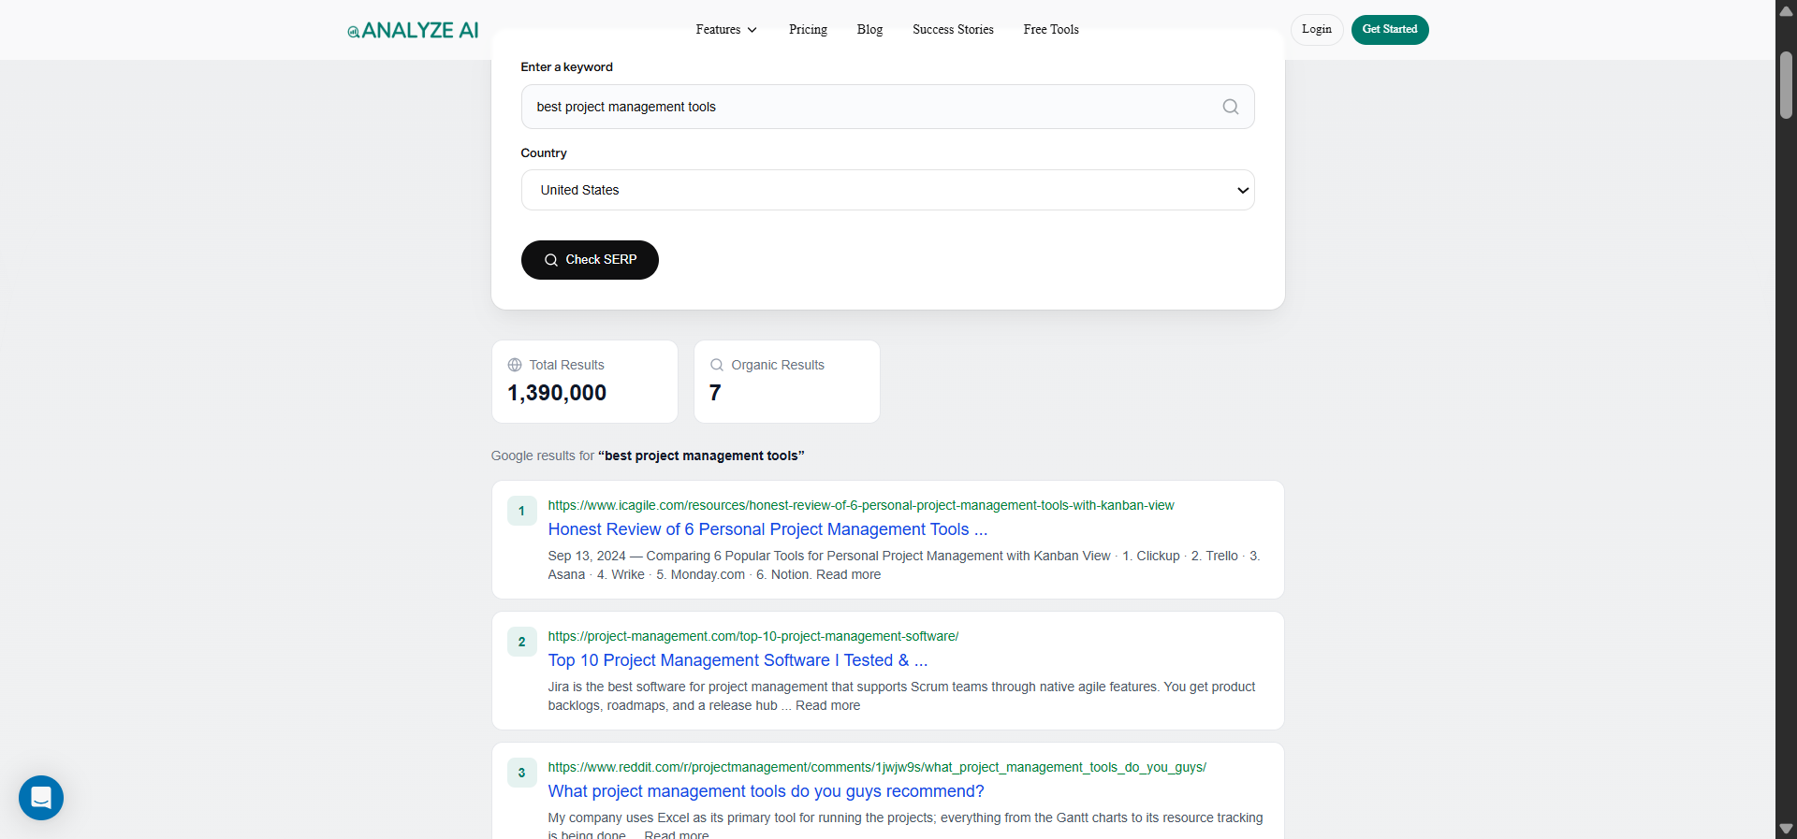The image size is (1797, 839).
Task: Click the page scrollbar thumb
Action: pos(1786,85)
